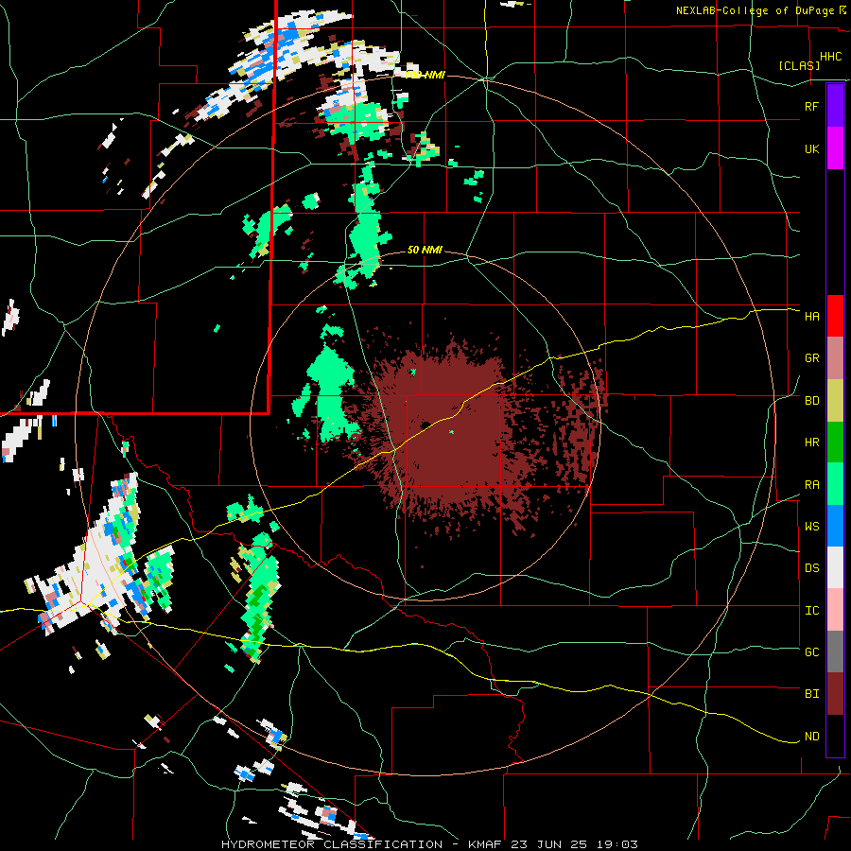The height and width of the screenshot is (851, 851).
Task: Select the BD big drops legend swatch
Action: (835, 401)
